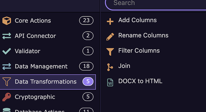This screenshot has height=112, width=206.
Task: Click the branch icon beside Join
Action: tap(110, 67)
